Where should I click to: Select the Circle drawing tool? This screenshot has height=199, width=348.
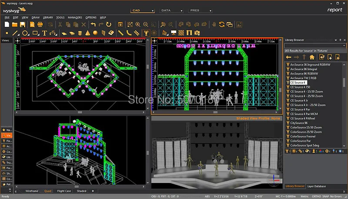(x=25, y=33)
